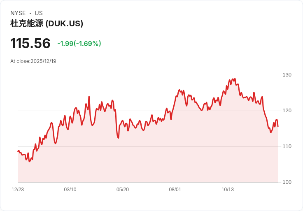Click the current price 115.56
Viewport: 303px width, 211px height.
click(30, 43)
